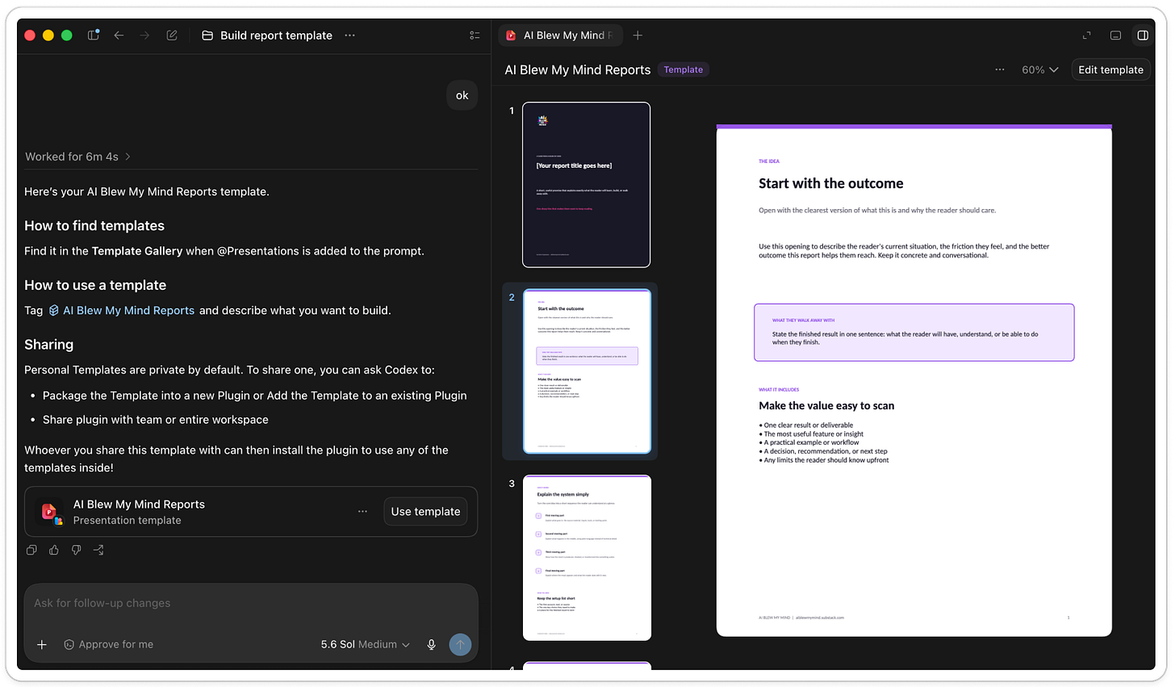The width and height of the screenshot is (1175, 687).
Task: Go back with the left arrow
Action: 119,36
